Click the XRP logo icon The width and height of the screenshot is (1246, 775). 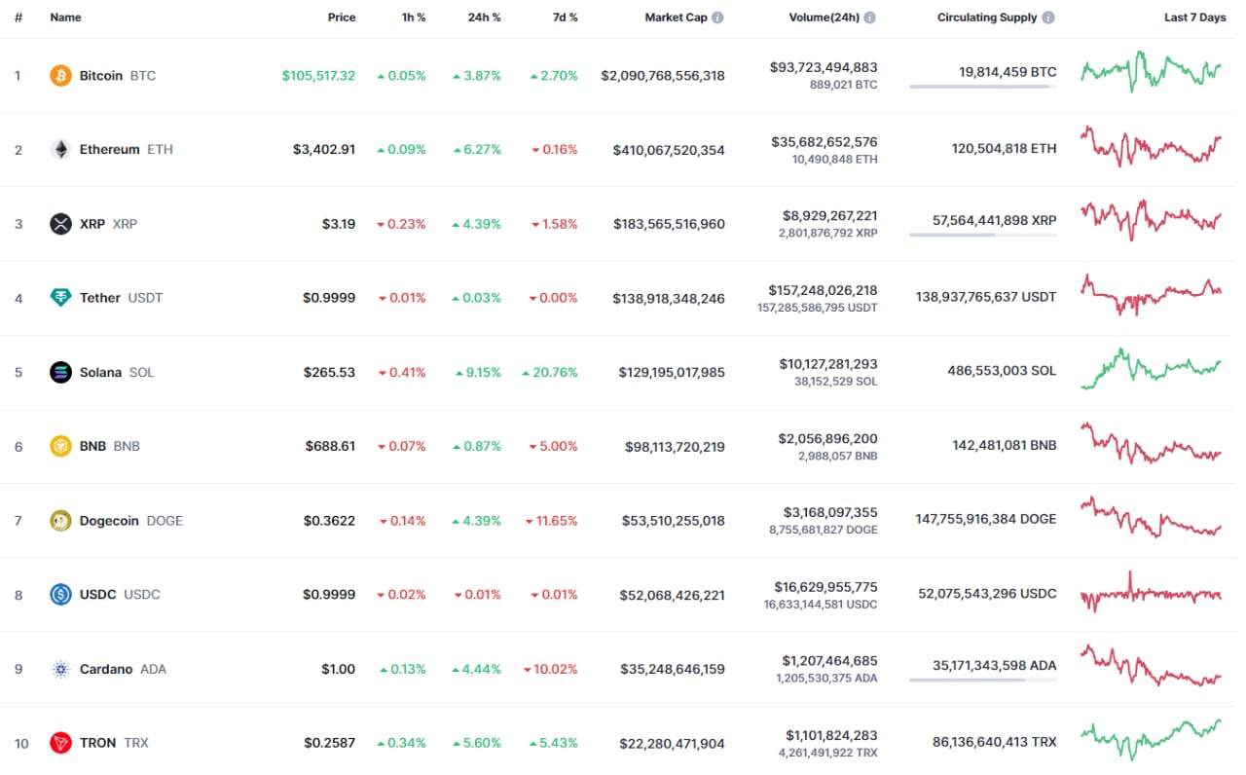60,224
